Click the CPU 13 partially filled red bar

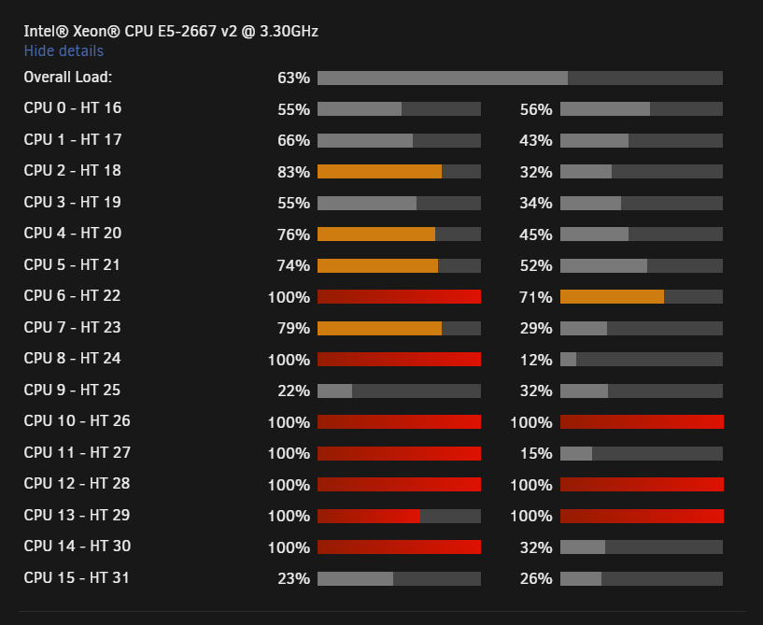(x=399, y=516)
